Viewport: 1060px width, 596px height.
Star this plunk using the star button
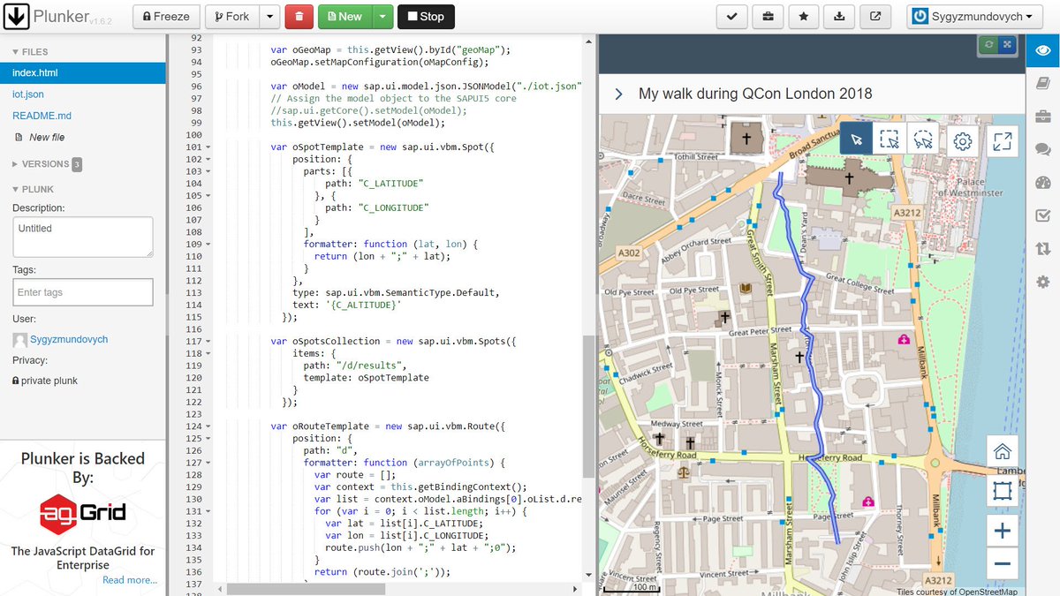(x=803, y=16)
